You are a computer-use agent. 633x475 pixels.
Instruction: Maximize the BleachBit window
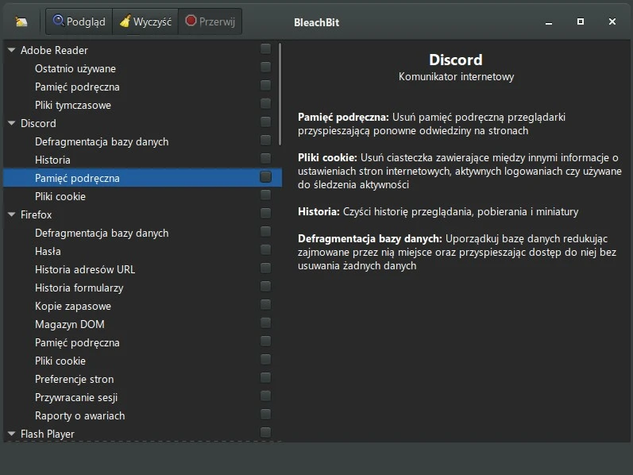[x=581, y=21]
